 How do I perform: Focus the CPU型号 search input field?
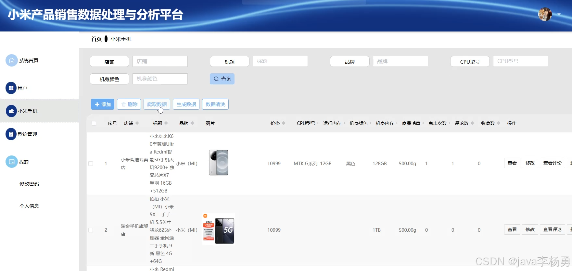tap(521, 61)
